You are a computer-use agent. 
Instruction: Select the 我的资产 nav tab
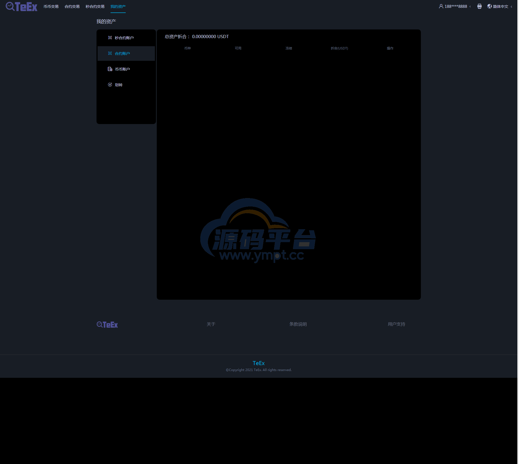[118, 6]
